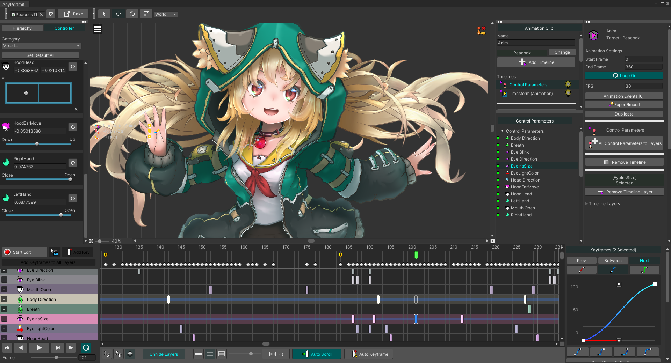Image resolution: width=671 pixels, height=363 pixels.
Task: Hide the Body Direction timeline layer
Action: click(x=4, y=299)
